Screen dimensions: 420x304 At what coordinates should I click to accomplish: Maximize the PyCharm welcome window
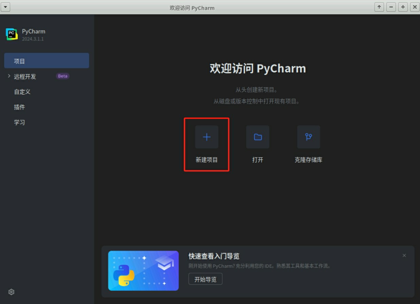click(403, 7)
